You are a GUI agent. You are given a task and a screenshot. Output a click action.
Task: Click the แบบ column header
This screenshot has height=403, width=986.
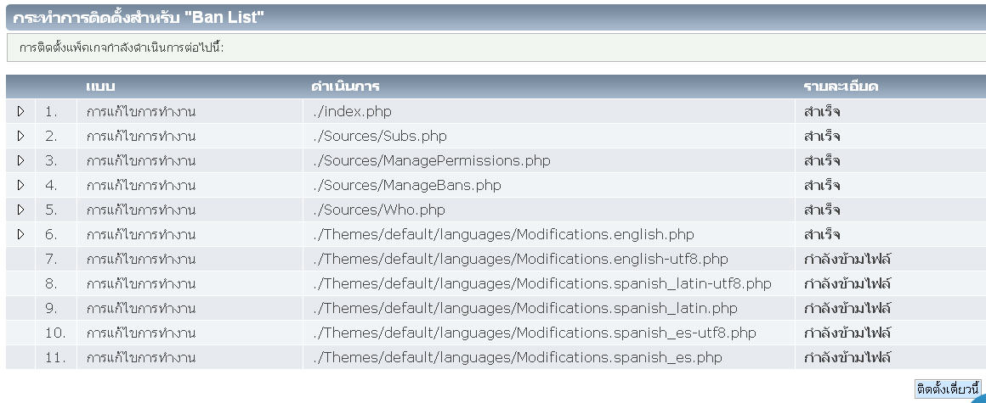tap(100, 87)
